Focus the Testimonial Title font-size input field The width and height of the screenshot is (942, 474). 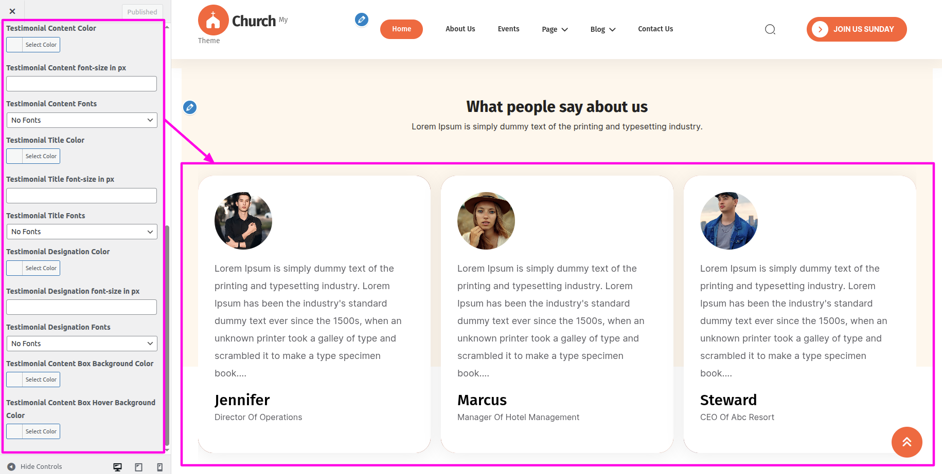81,196
